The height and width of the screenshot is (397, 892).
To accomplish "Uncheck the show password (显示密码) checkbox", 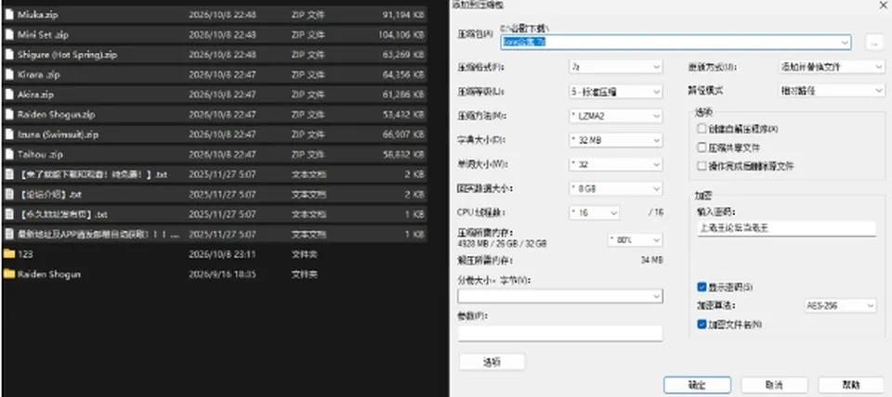I will [x=702, y=288].
